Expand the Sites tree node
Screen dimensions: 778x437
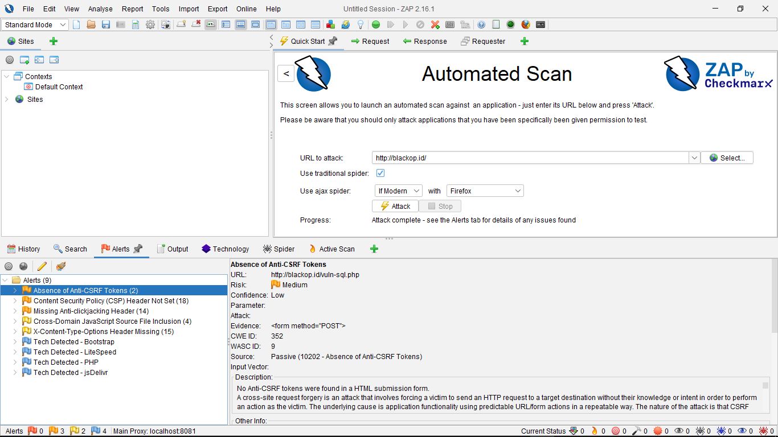coord(7,99)
